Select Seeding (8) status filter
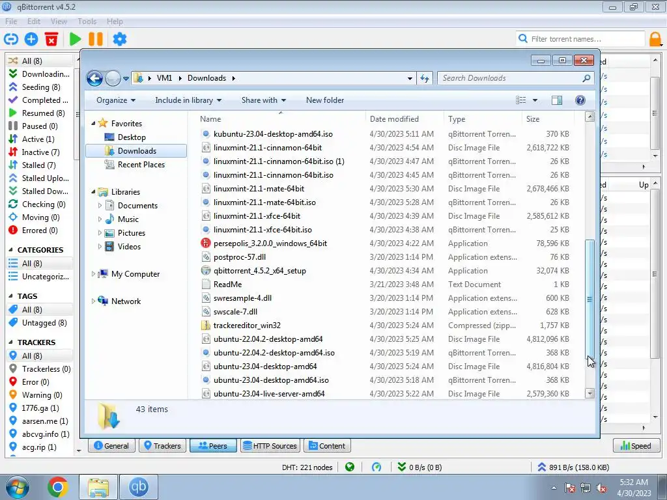This screenshot has width=667, height=500. pyautogui.click(x=40, y=87)
